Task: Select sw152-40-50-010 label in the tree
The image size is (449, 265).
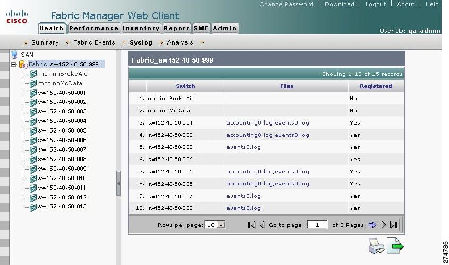Action: pos(62,179)
